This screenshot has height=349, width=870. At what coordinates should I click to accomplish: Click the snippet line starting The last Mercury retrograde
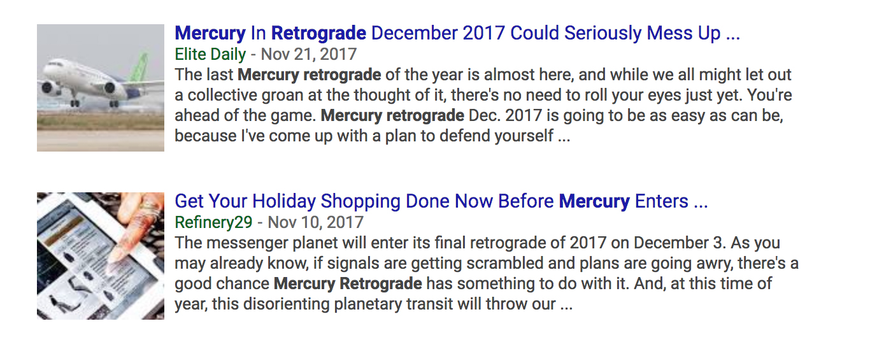point(483,75)
